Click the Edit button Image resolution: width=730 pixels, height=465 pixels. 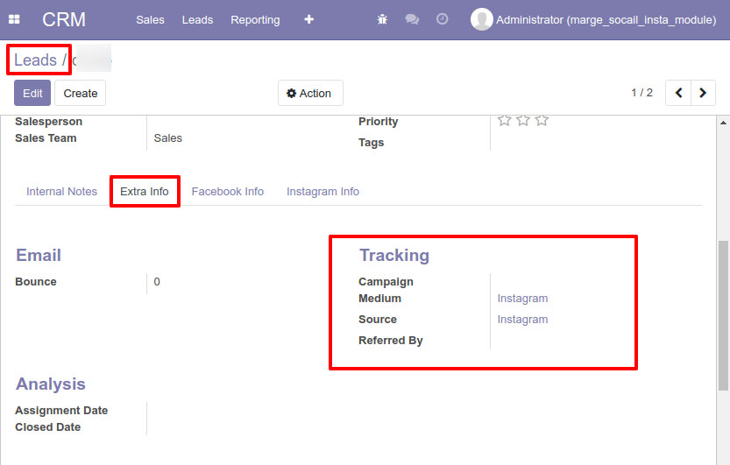point(32,93)
